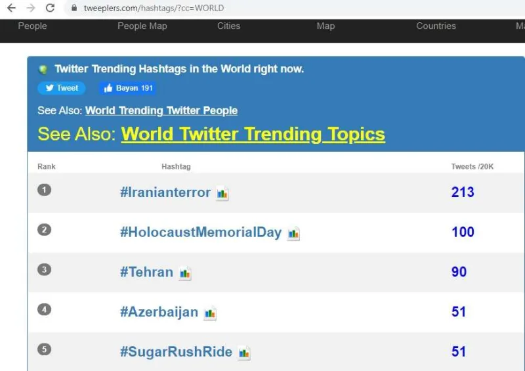Click rank badge 5

pos(44,349)
